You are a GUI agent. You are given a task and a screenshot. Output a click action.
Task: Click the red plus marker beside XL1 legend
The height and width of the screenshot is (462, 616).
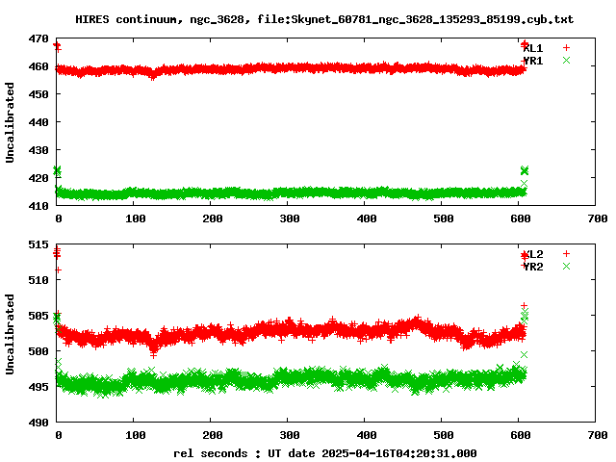566,48
